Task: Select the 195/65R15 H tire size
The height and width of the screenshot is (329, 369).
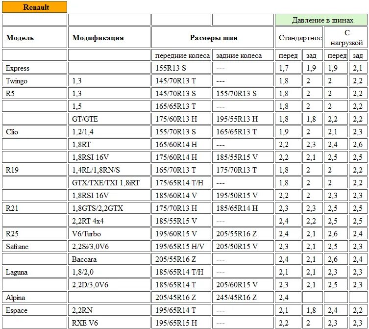Action: [x=181, y=323]
